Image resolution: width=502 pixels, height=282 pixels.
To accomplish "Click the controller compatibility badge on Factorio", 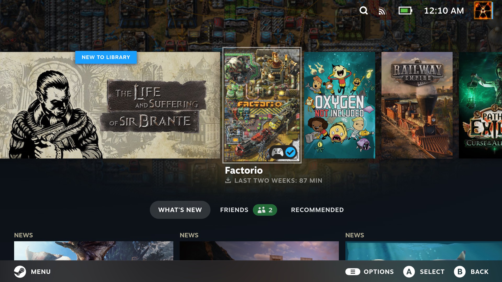I will (x=277, y=152).
